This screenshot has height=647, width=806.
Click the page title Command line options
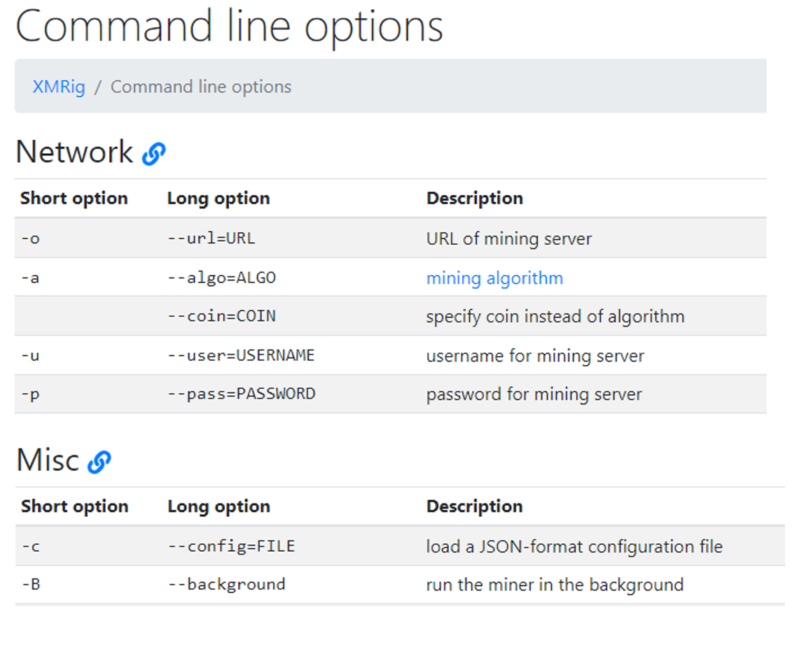pos(229,27)
